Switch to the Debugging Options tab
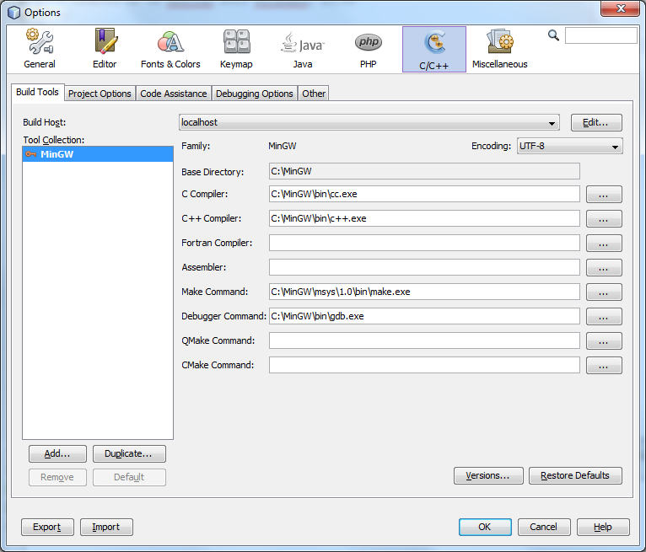This screenshot has height=552, width=646. coord(255,94)
